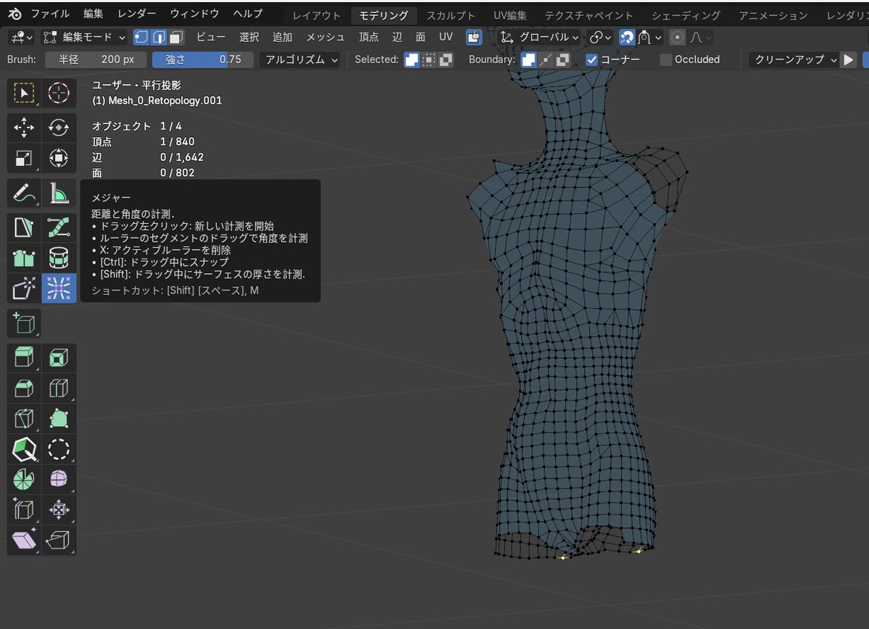Expand the アルゴリズム dropdown
Image resolution: width=869 pixels, height=629 pixels.
pos(300,59)
